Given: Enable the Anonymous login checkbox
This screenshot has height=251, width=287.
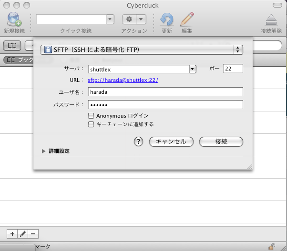Looking at the screenshot, I should [x=91, y=116].
